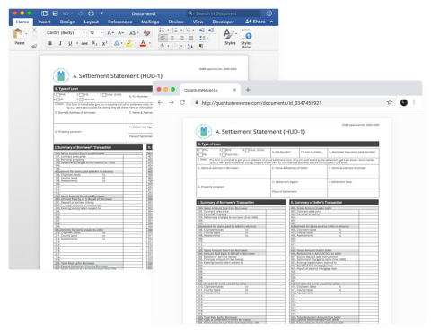Click the Paste icon in Word

pos(18,33)
